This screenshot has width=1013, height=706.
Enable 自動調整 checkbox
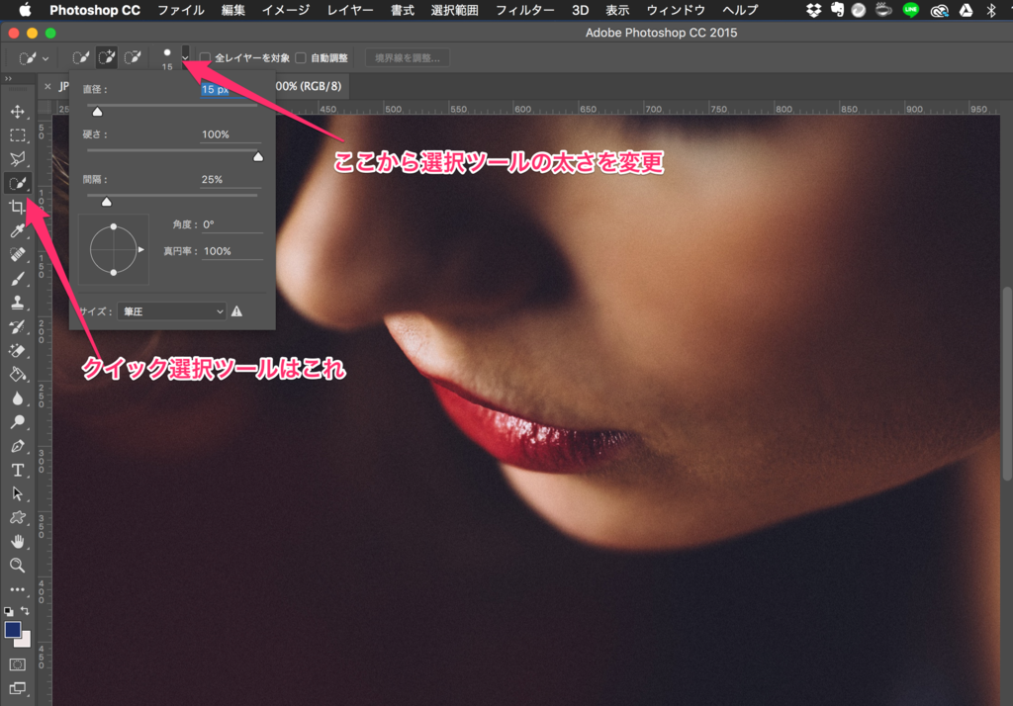coord(301,58)
